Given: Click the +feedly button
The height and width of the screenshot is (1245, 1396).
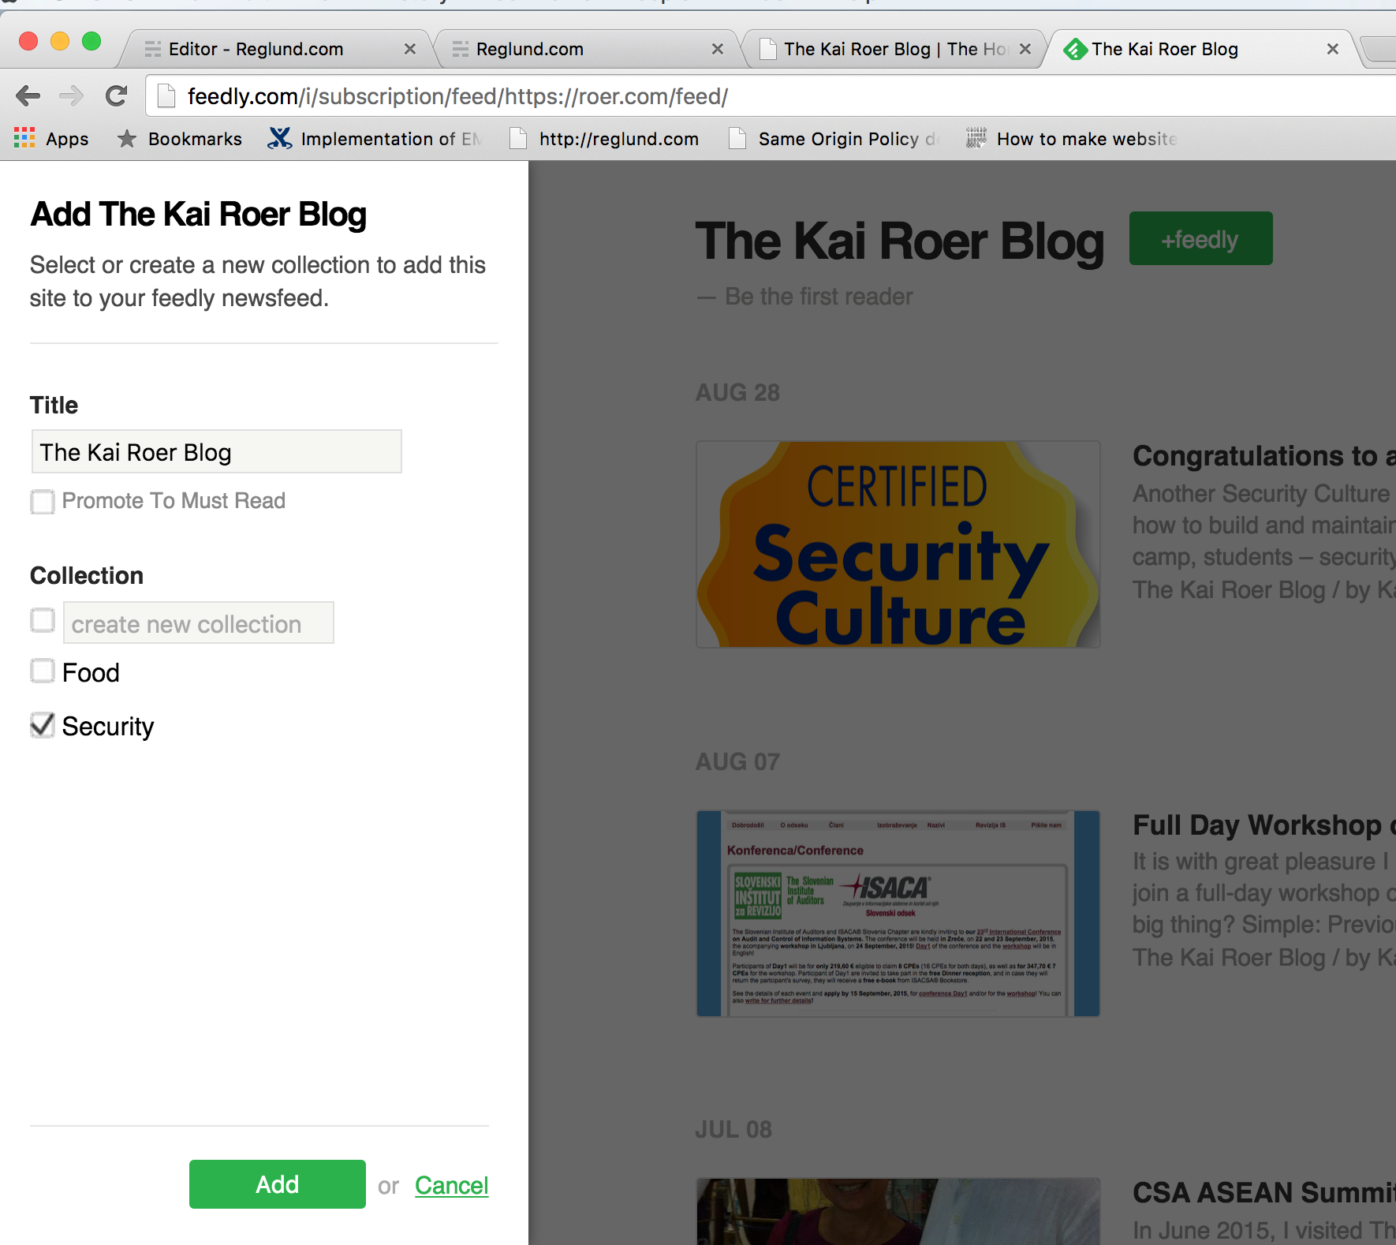Looking at the screenshot, I should tap(1200, 238).
